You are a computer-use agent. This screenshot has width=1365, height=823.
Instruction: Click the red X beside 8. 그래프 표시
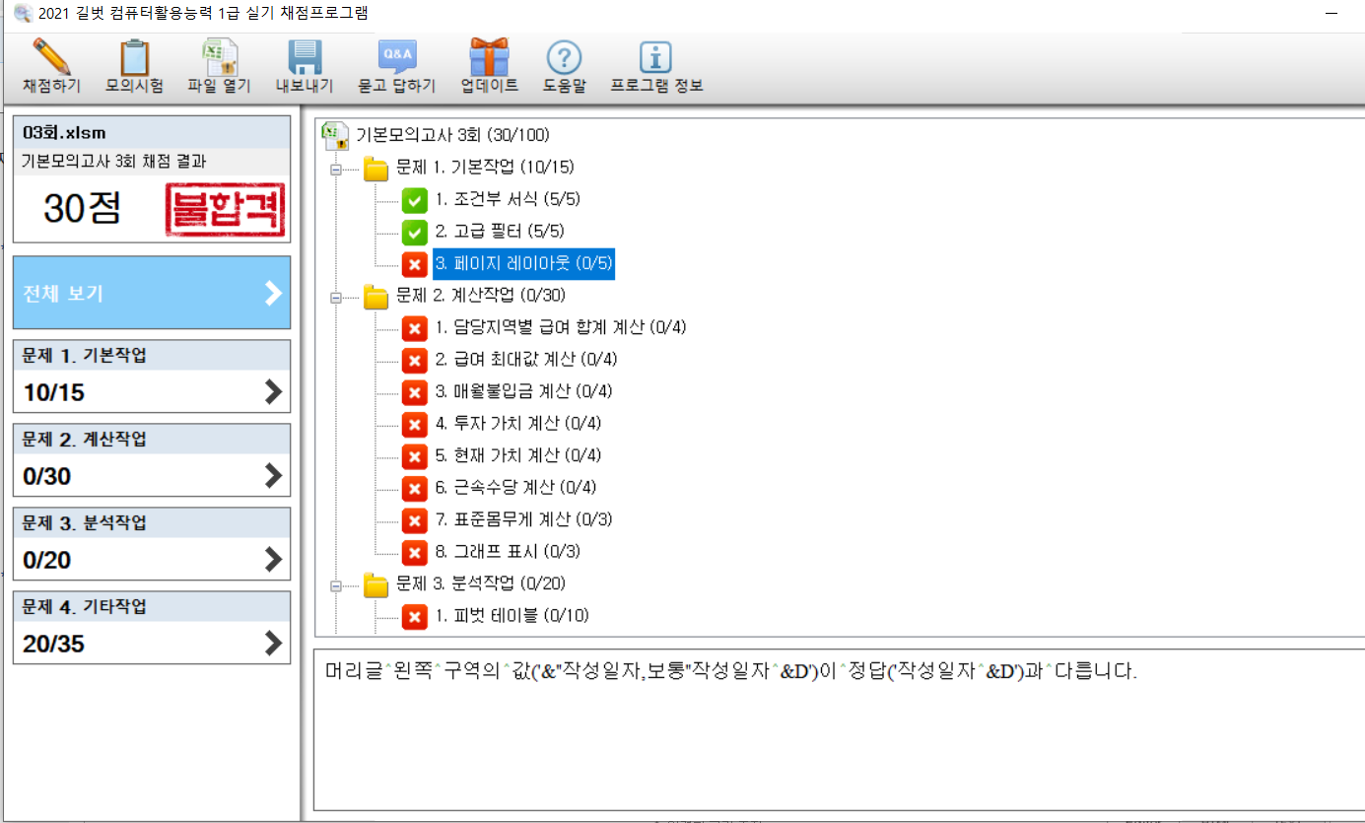coord(414,552)
